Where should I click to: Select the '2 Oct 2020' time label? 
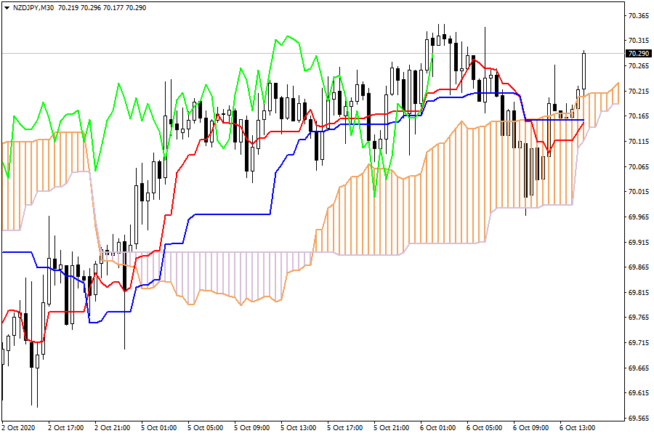point(19,428)
